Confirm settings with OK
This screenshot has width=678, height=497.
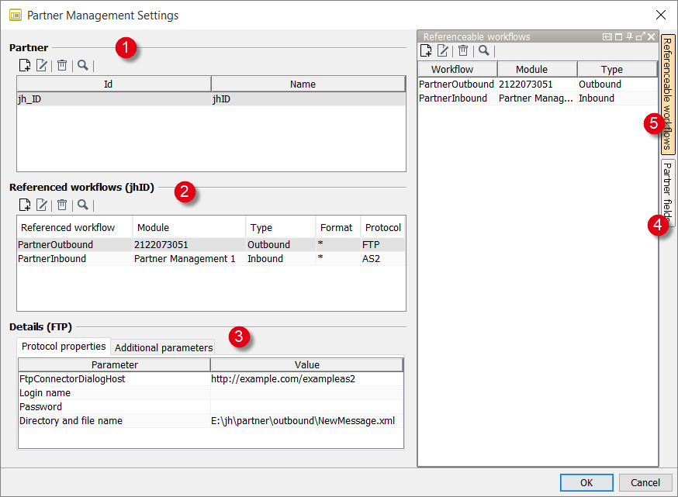[x=586, y=481]
